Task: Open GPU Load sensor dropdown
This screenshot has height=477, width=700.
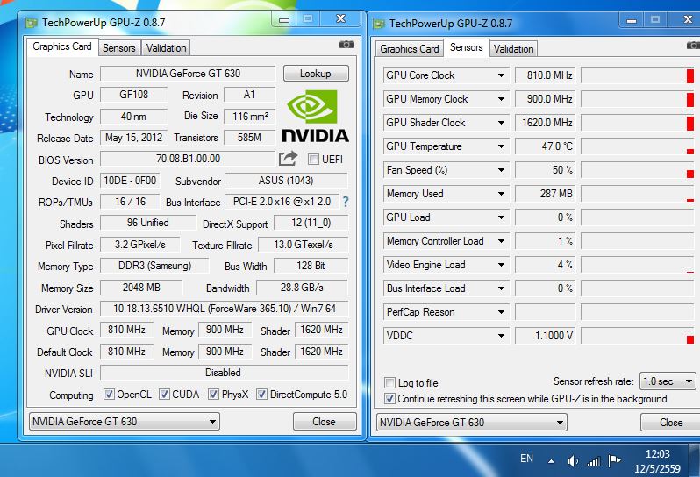Action: point(501,217)
